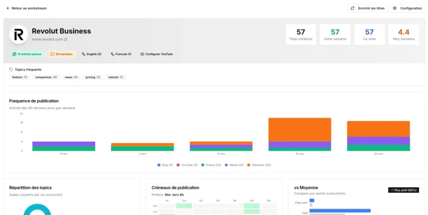Click the Répartition des topics heading
This screenshot has height=215, width=428.
coord(30,188)
